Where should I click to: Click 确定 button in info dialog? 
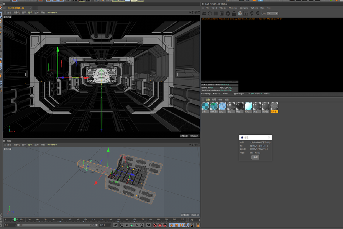(x=255, y=157)
